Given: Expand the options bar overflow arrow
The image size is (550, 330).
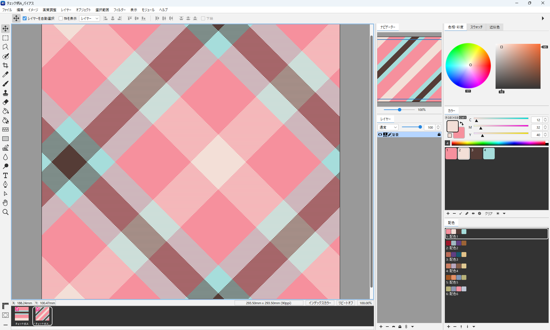Looking at the screenshot, I should pyautogui.click(x=543, y=18).
